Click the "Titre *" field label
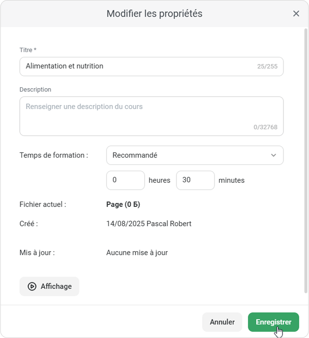The image size is (309, 338). [28, 50]
